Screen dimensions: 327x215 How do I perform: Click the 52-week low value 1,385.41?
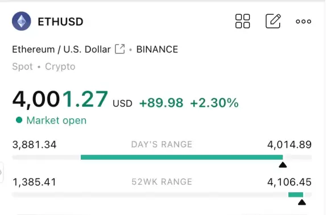(35, 182)
